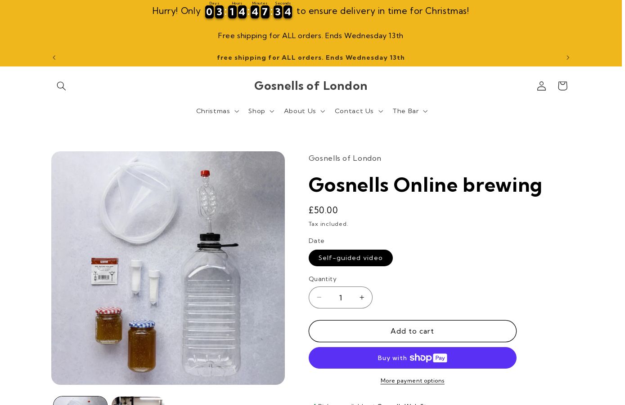625x405 pixels.
Task: Click the quantity number input field
Action: (x=341, y=297)
